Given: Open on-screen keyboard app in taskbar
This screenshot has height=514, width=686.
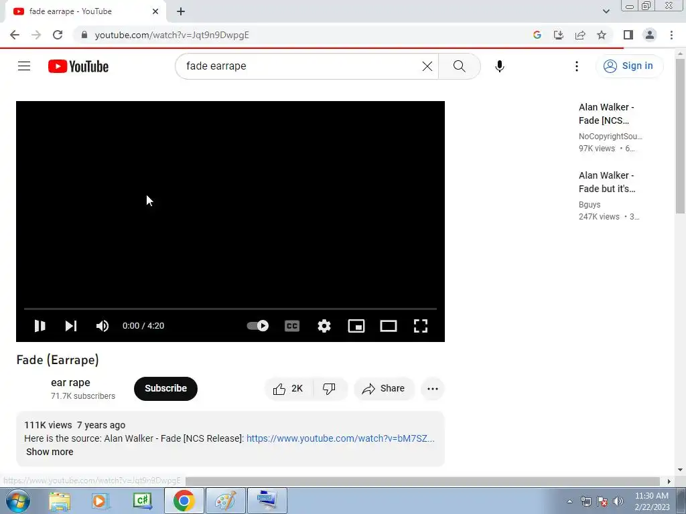Looking at the screenshot, I should pos(267,501).
